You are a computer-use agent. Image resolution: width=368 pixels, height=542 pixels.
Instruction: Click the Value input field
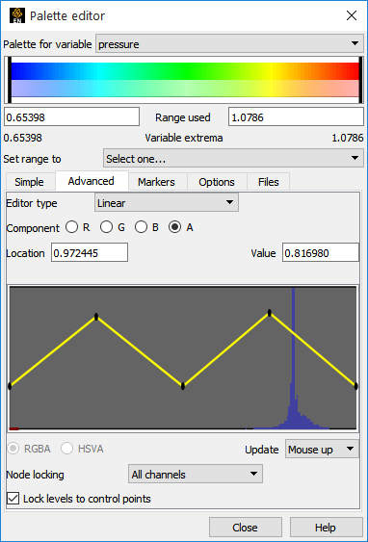click(321, 252)
